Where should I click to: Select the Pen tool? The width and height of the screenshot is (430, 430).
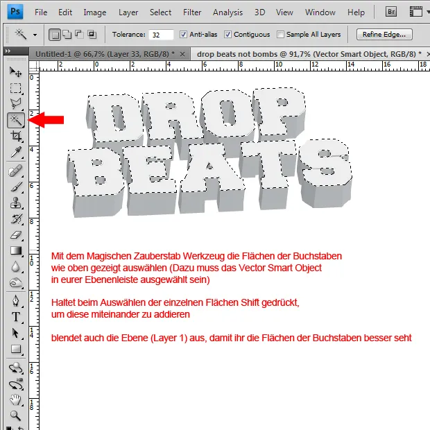tap(15, 300)
